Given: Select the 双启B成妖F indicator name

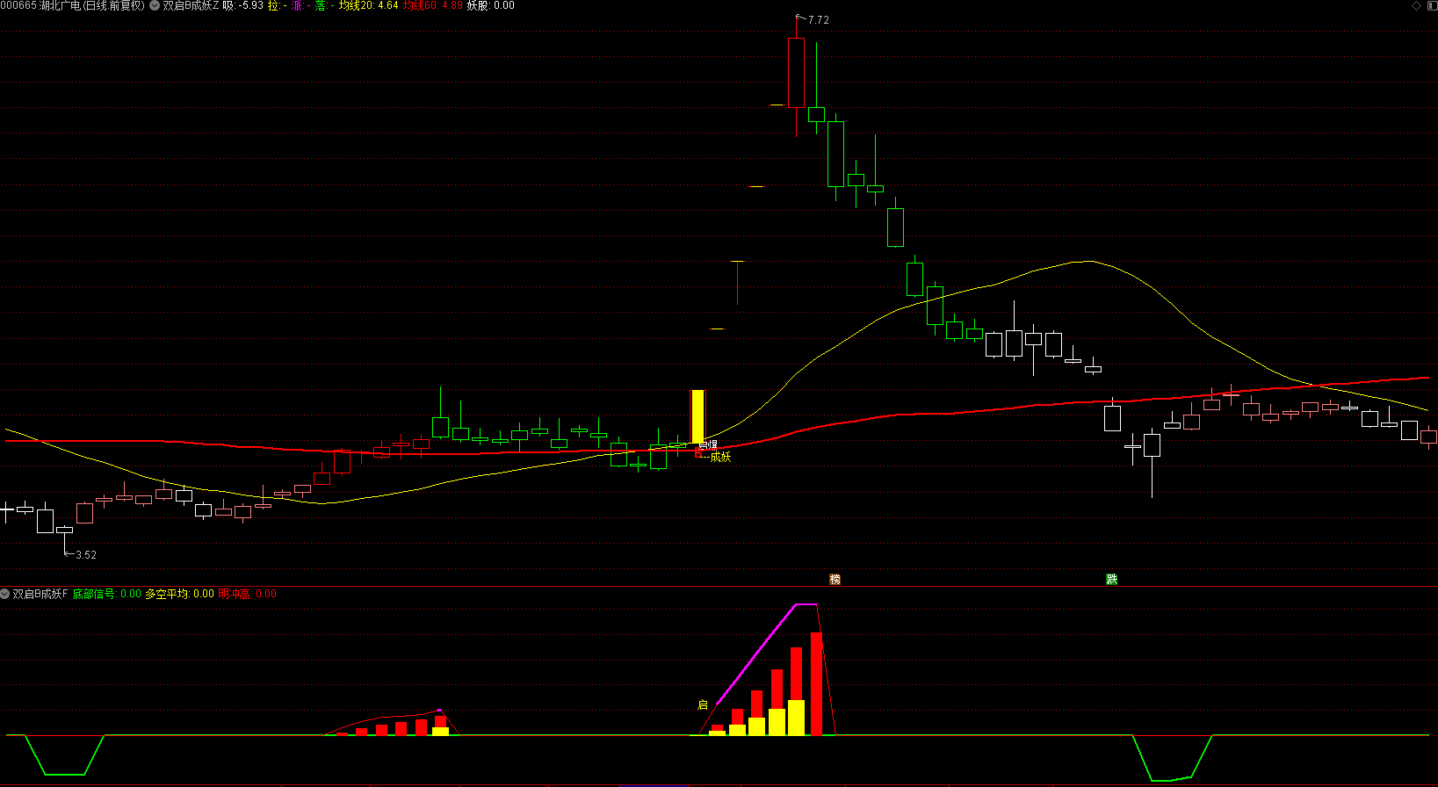Looking at the screenshot, I should coord(40,594).
